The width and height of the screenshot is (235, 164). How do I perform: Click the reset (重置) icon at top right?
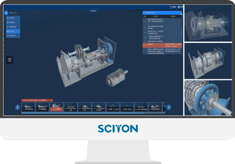coord(173,7)
